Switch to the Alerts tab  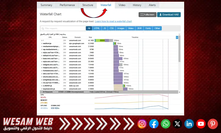[x=152, y=5]
